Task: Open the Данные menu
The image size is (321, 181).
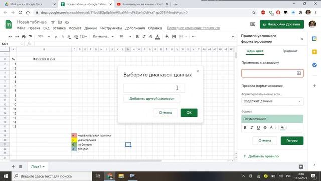Action: click(x=90, y=28)
